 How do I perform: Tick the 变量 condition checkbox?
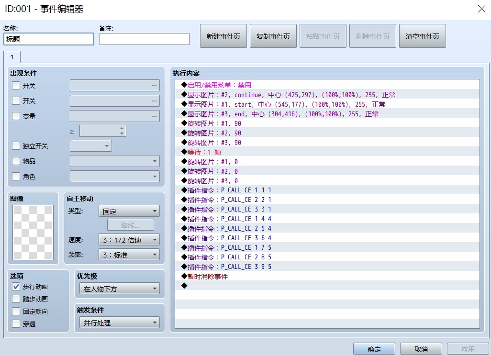16,116
